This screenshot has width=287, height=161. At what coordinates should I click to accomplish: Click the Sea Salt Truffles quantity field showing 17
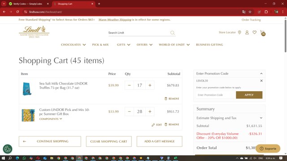[139, 85]
